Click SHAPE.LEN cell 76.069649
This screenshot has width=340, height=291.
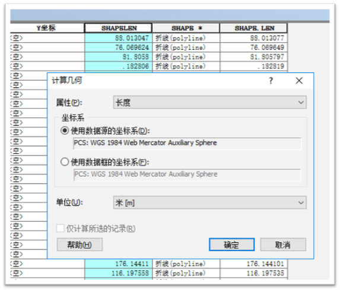click(x=253, y=48)
